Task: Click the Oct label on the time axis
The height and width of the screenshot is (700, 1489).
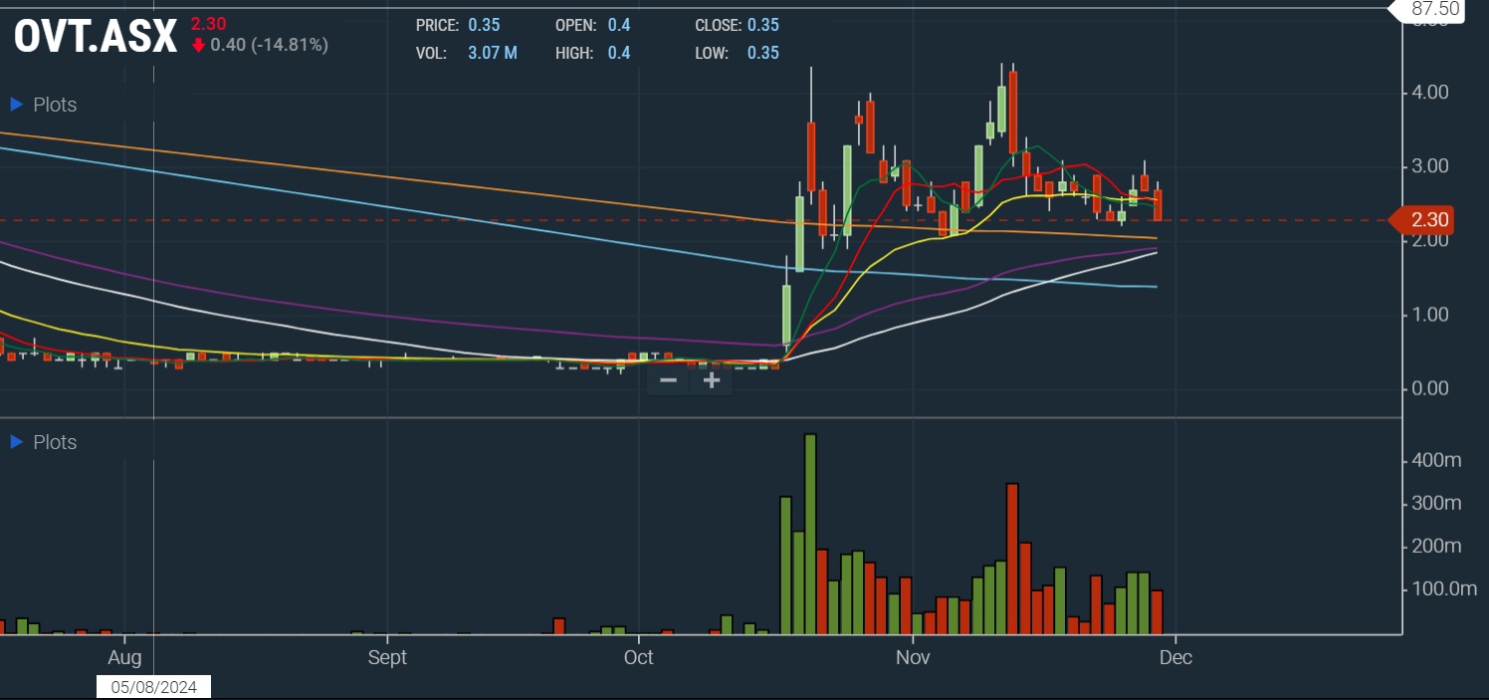Action: (638, 657)
